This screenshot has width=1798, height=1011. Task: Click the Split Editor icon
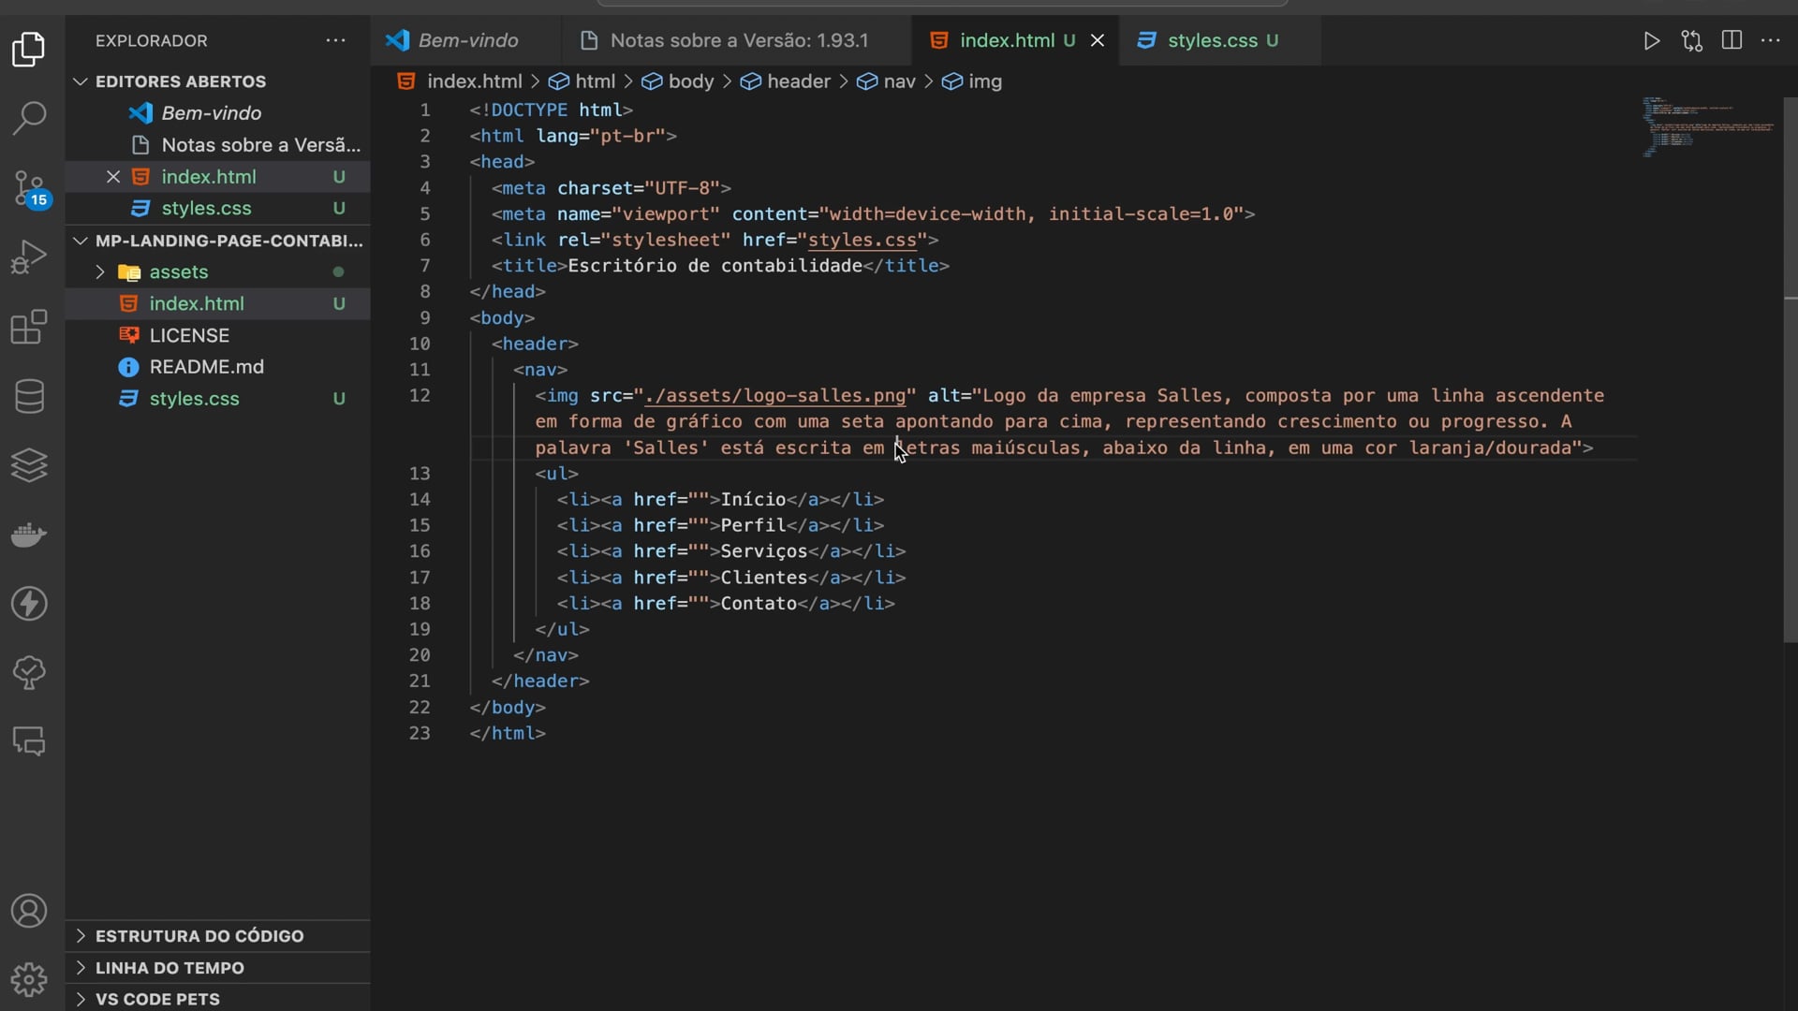pos(1732,40)
